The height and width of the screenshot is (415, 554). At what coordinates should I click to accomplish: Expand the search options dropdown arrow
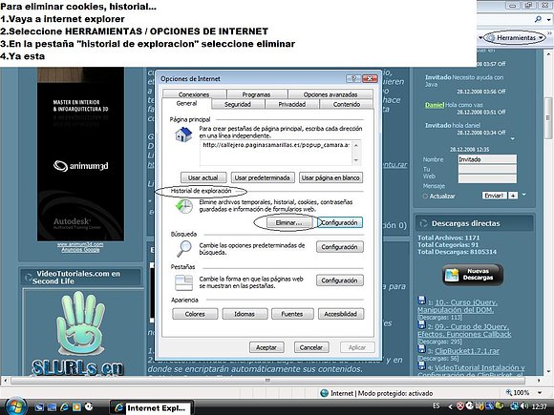click(548, 20)
